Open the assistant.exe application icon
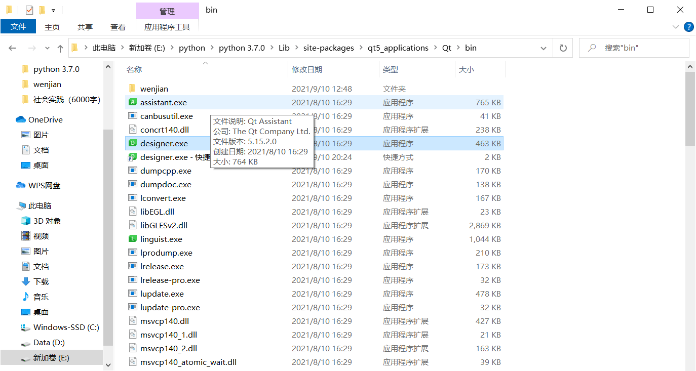The image size is (696, 371). coord(133,102)
